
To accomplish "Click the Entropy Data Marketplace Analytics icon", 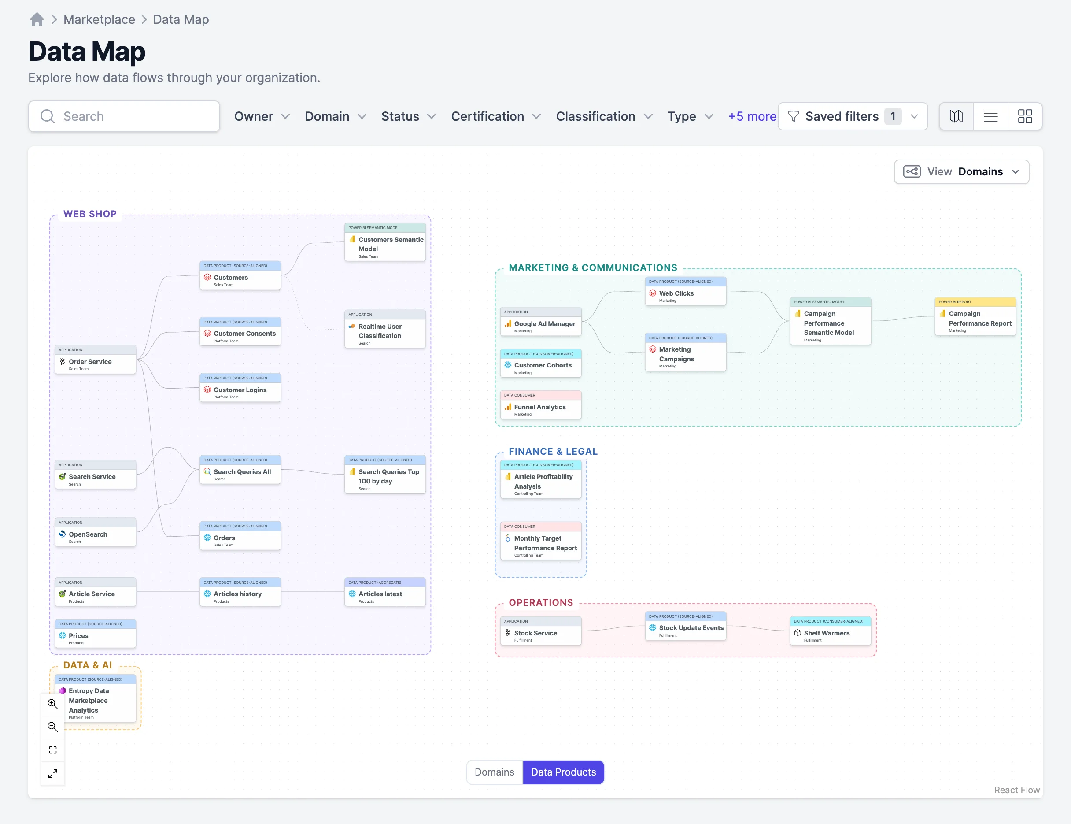I will [62, 690].
